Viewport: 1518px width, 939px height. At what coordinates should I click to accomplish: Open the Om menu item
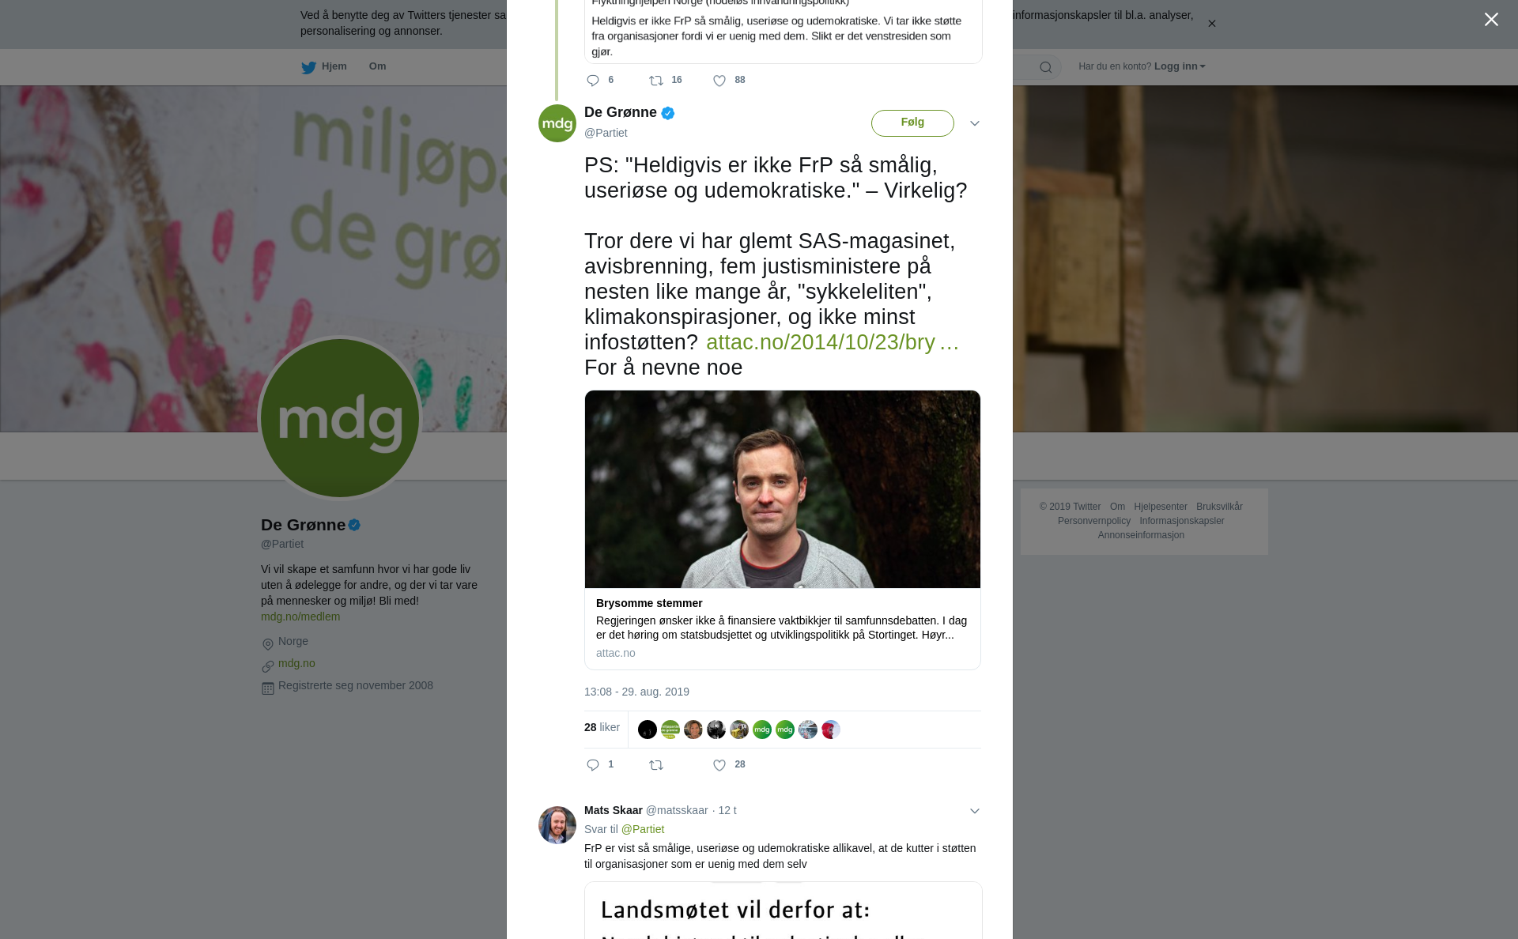pos(377,66)
